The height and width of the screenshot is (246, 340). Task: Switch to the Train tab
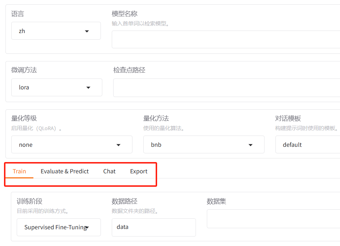pos(19,171)
